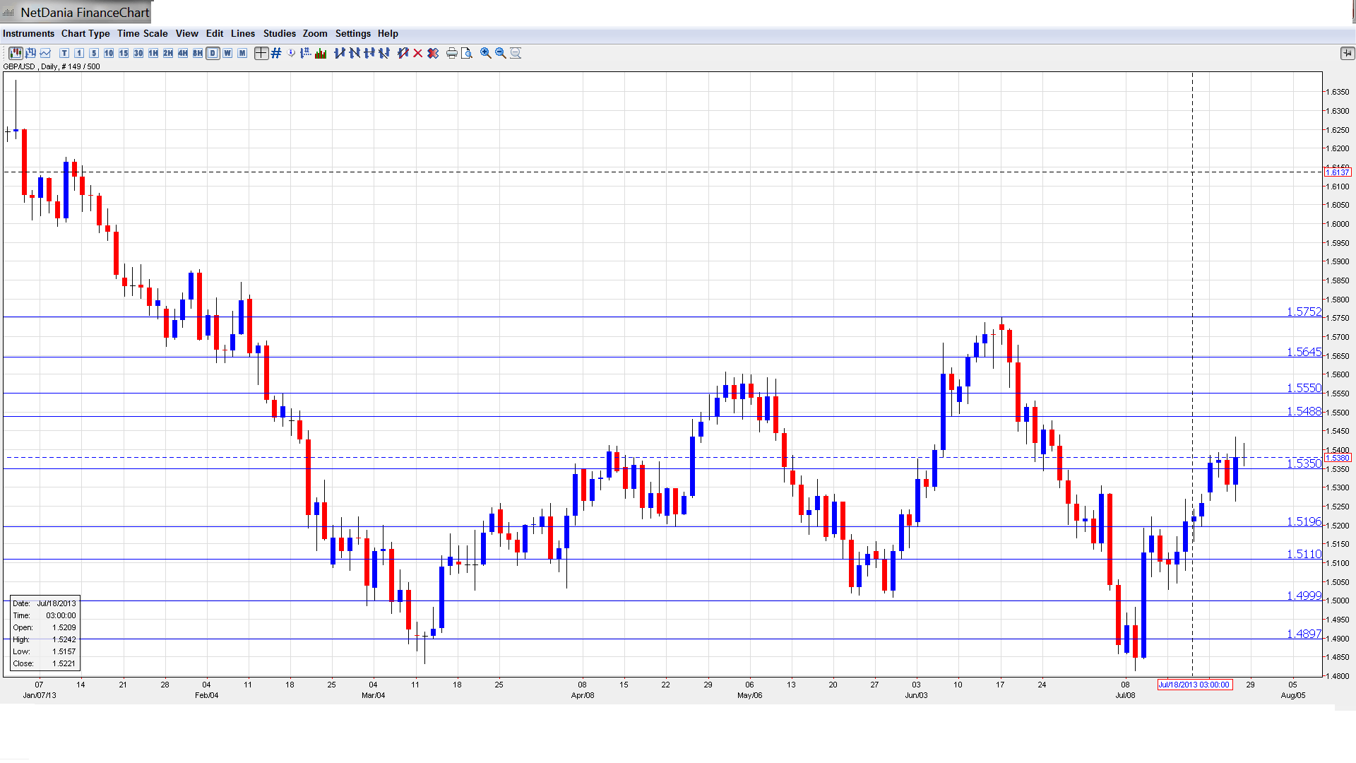Print the chart with printer icon

pos(452,53)
